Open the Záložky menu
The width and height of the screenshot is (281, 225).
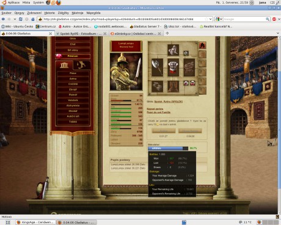coord(63,13)
